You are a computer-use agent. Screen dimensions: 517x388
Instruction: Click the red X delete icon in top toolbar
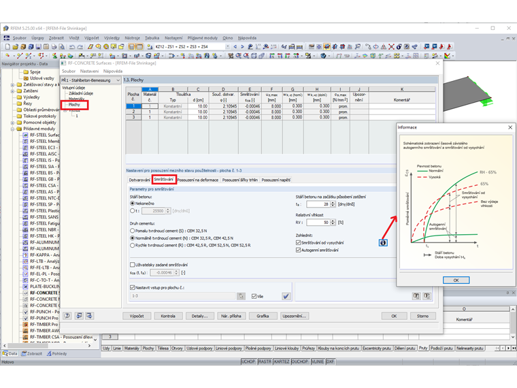391,46
